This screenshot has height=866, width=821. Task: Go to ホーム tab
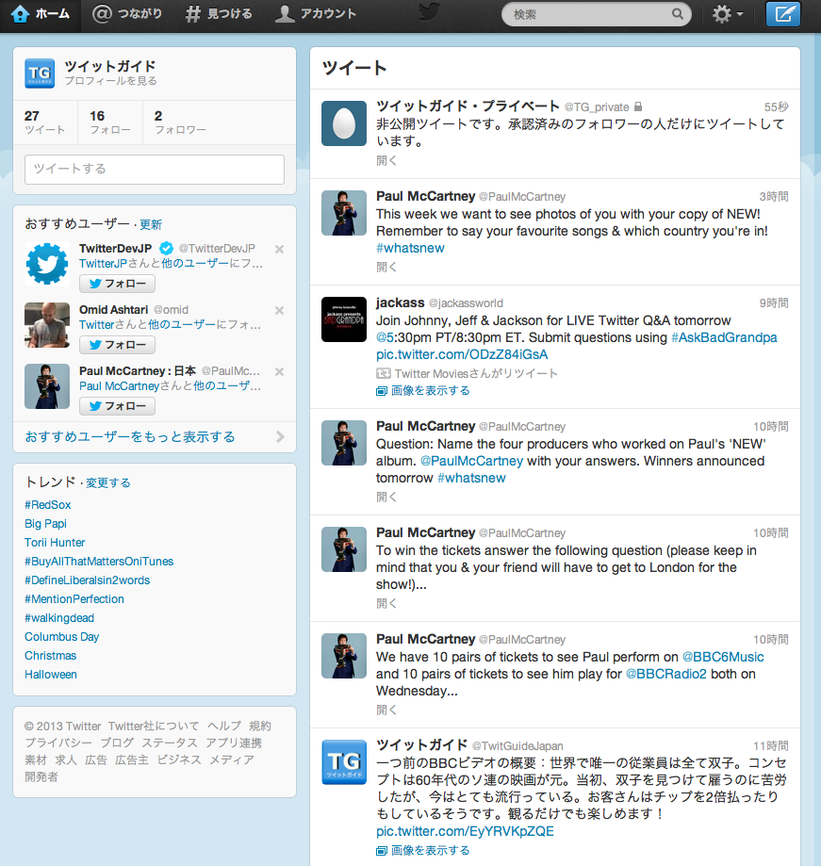click(x=41, y=14)
